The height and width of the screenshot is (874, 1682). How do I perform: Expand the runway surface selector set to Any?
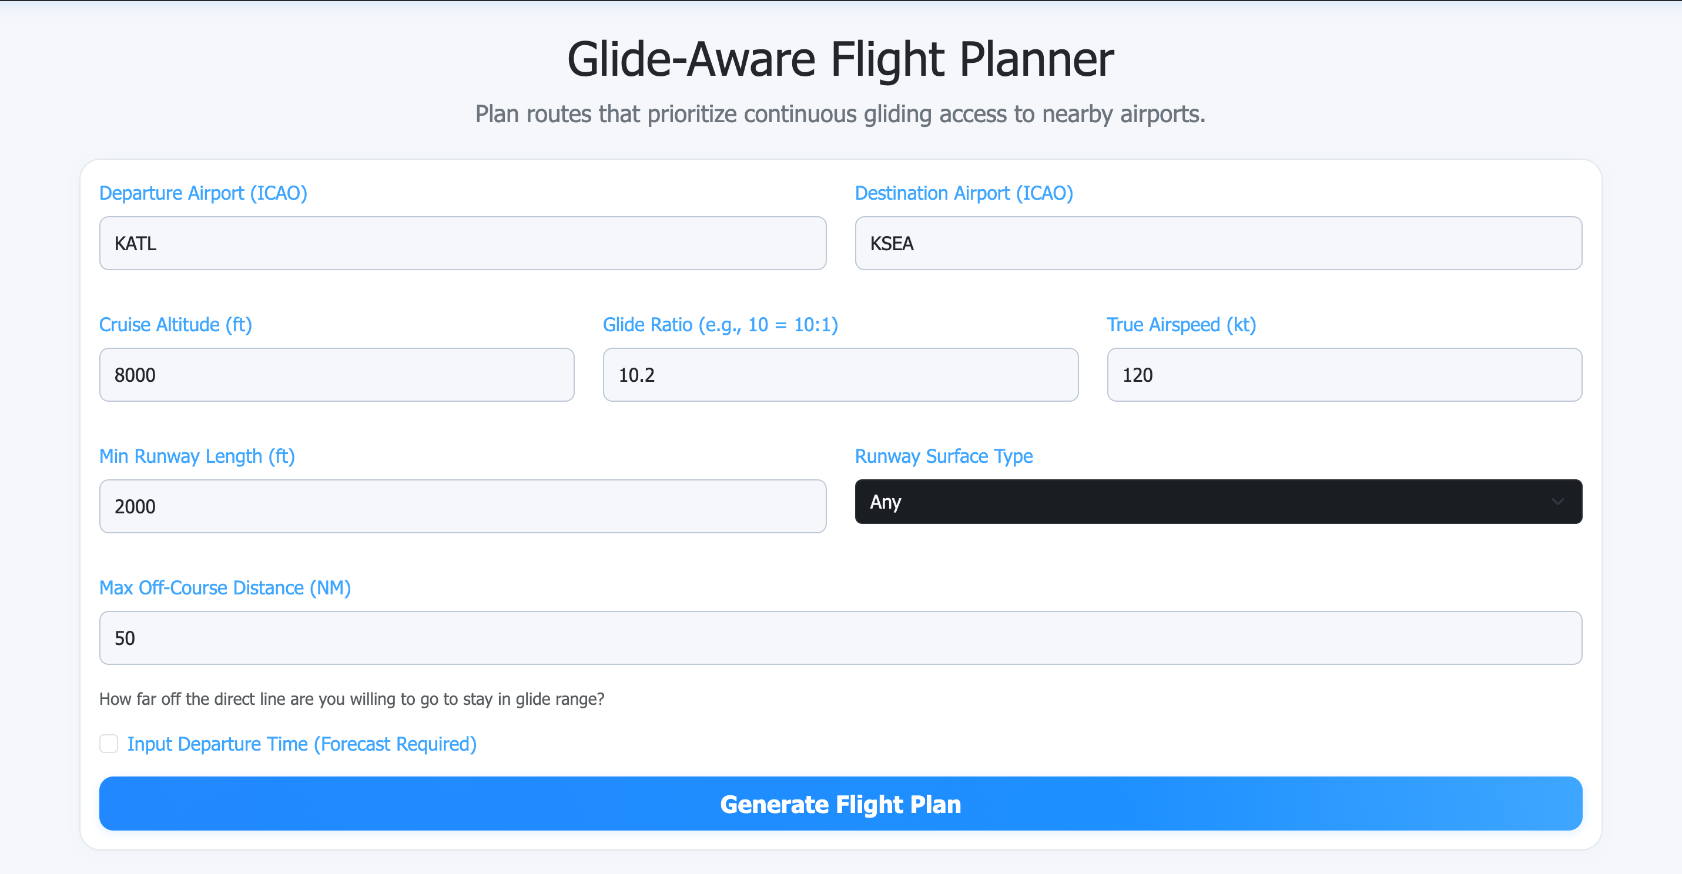(x=1217, y=502)
